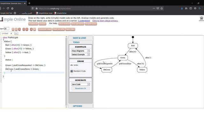The height and width of the screenshot is (115, 204).
Task: Expand OPTIONS section
Action: [x=81, y=106]
